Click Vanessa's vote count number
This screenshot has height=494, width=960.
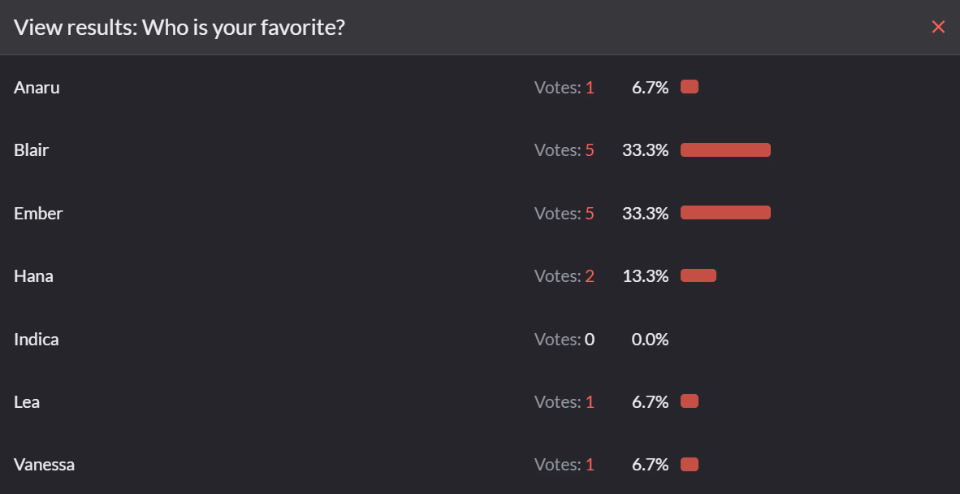point(590,465)
